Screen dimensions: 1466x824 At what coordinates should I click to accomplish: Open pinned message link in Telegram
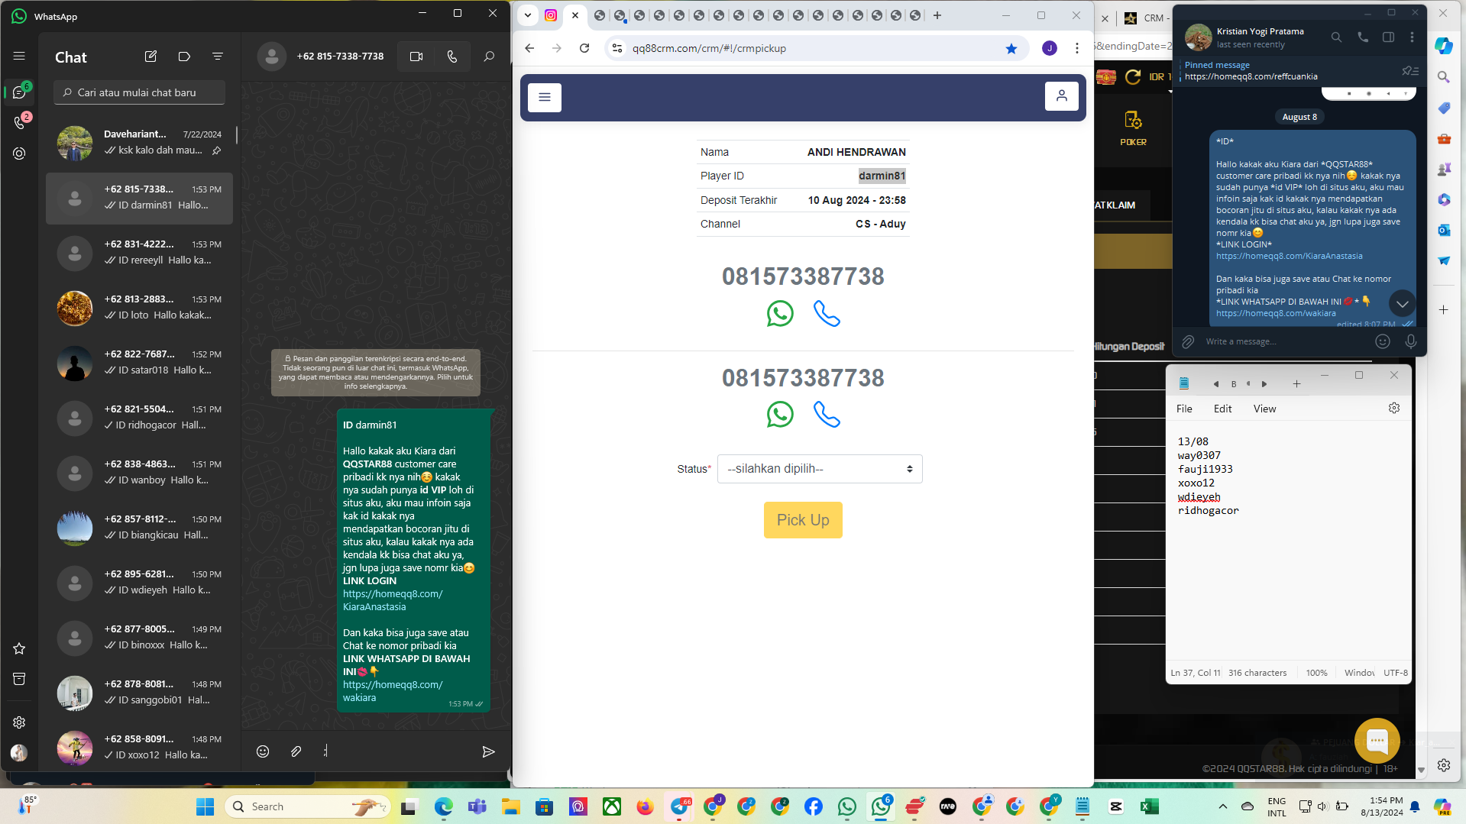coord(1251,76)
